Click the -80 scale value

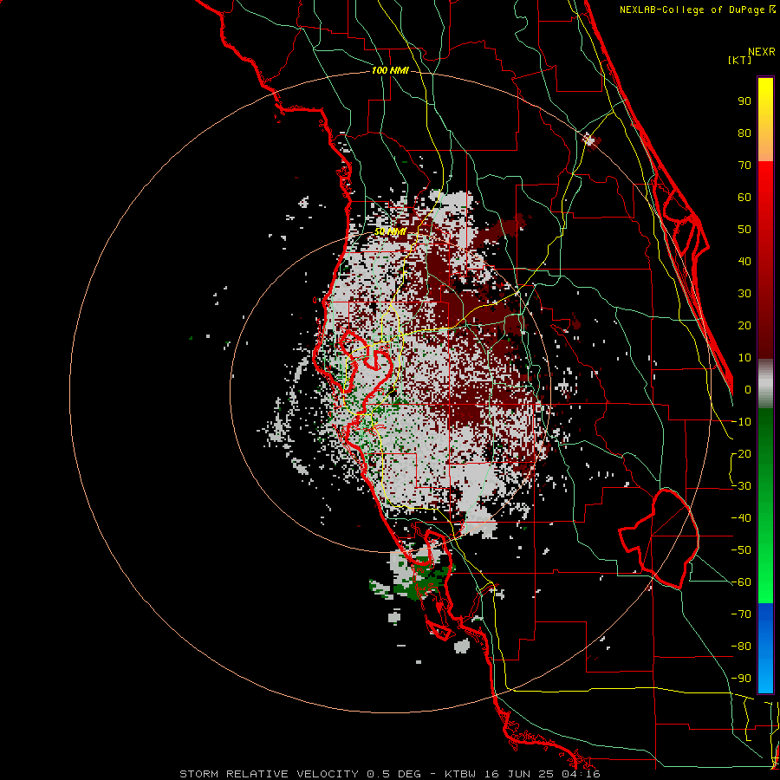(x=741, y=647)
